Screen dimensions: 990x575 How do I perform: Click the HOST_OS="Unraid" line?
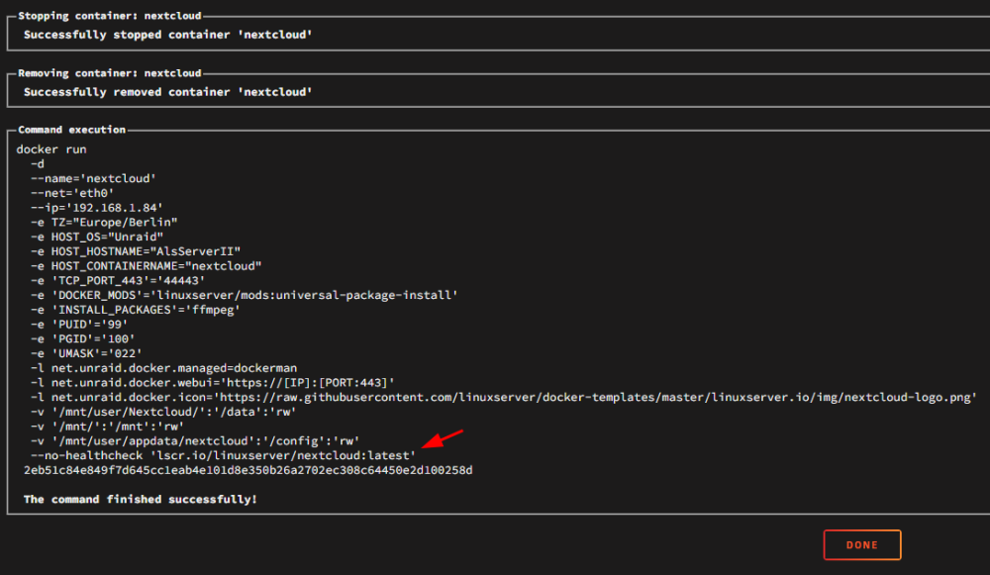(x=97, y=237)
